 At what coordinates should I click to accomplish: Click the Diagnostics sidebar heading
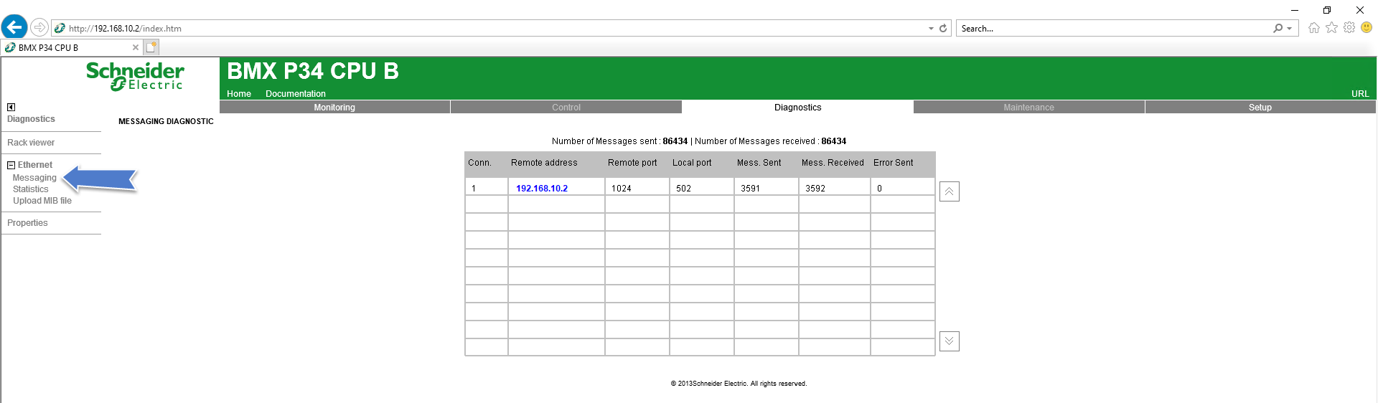(31, 119)
